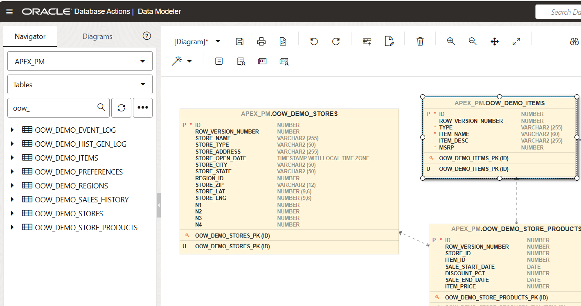Undo the last action
This screenshot has width=581, height=306.
tap(314, 41)
